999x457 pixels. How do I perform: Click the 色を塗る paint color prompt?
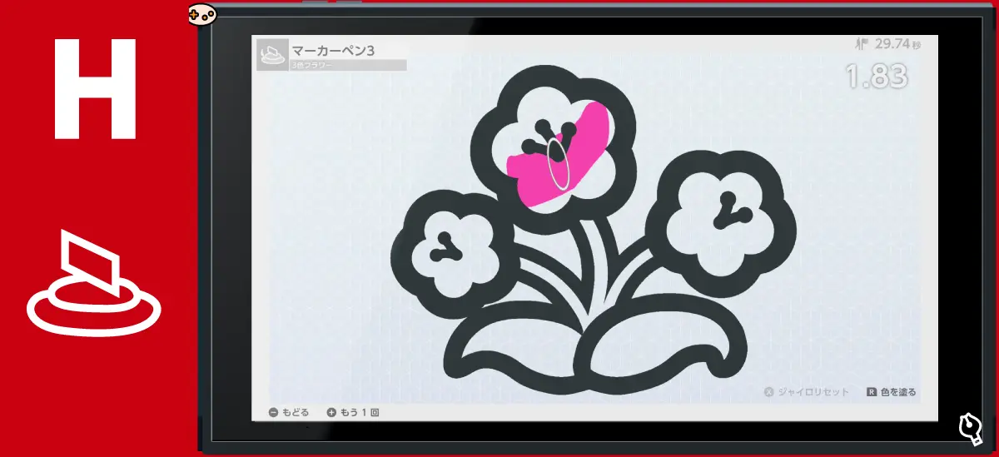pos(891,392)
